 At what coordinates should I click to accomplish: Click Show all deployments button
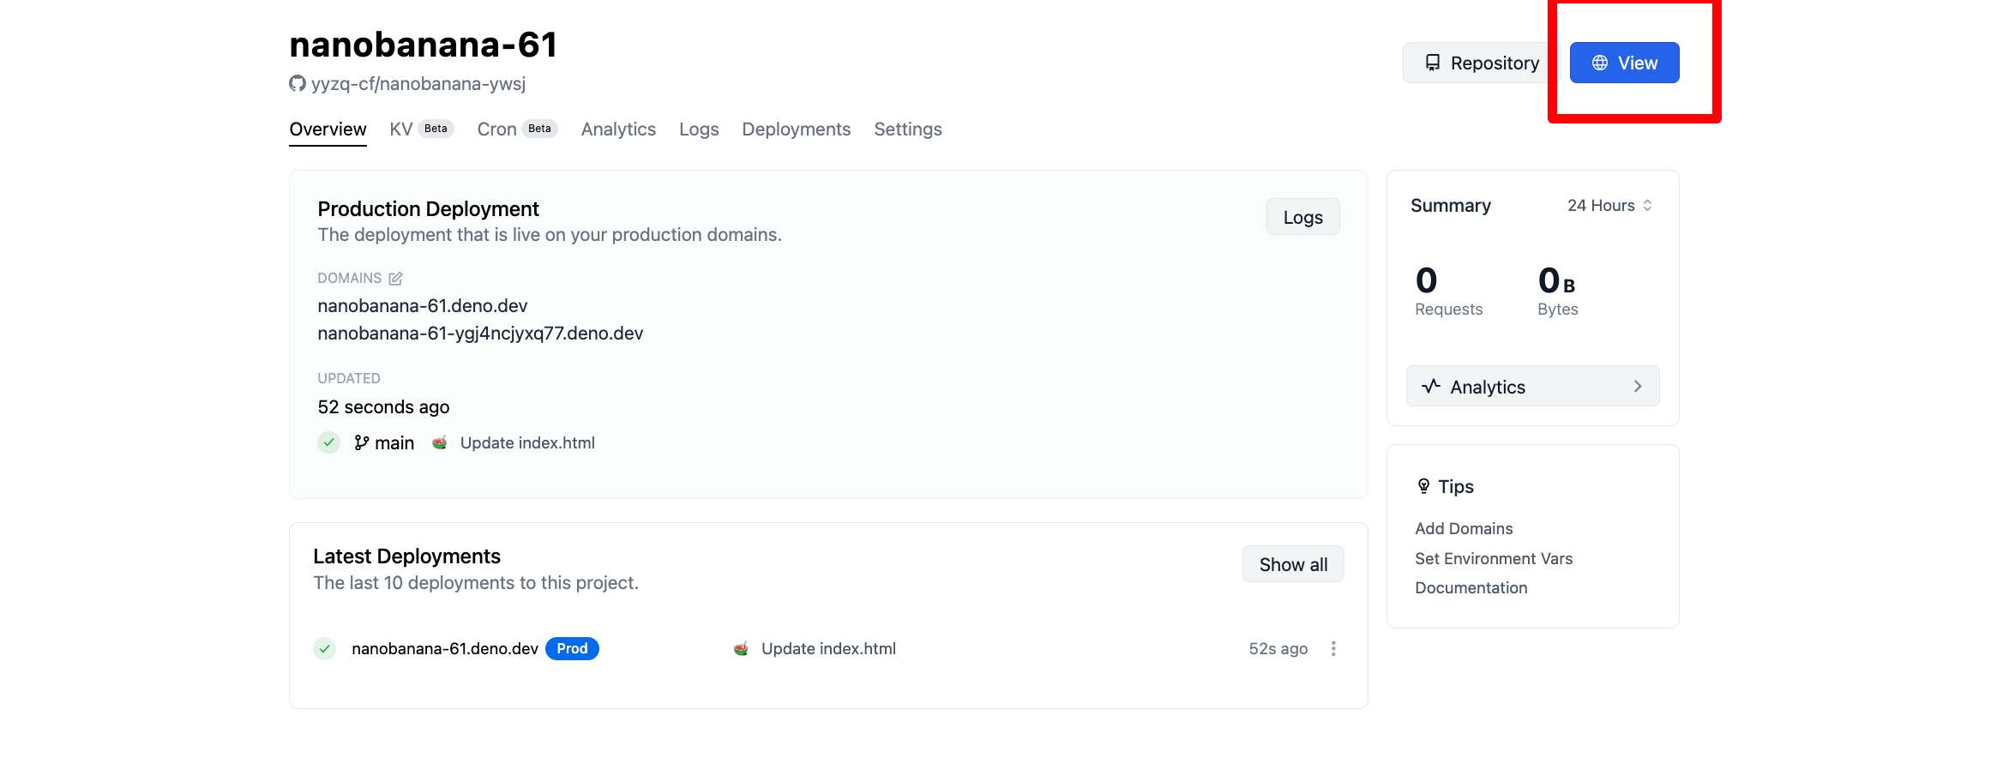pos(1293,565)
